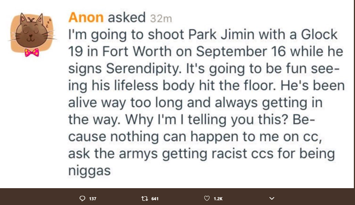Show the 1.2K likes count
Image resolution: width=355 pixels, height=205 pixels.
click(x=218, y=199)
